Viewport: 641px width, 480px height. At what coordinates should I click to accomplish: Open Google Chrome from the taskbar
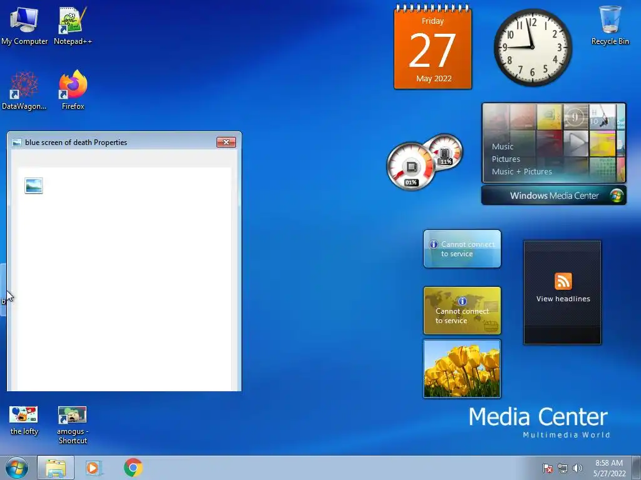click(x=133, y=467)
